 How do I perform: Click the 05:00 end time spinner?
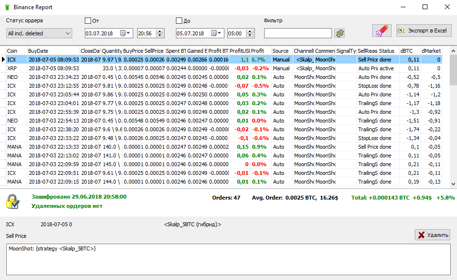[x=250, y=33]
